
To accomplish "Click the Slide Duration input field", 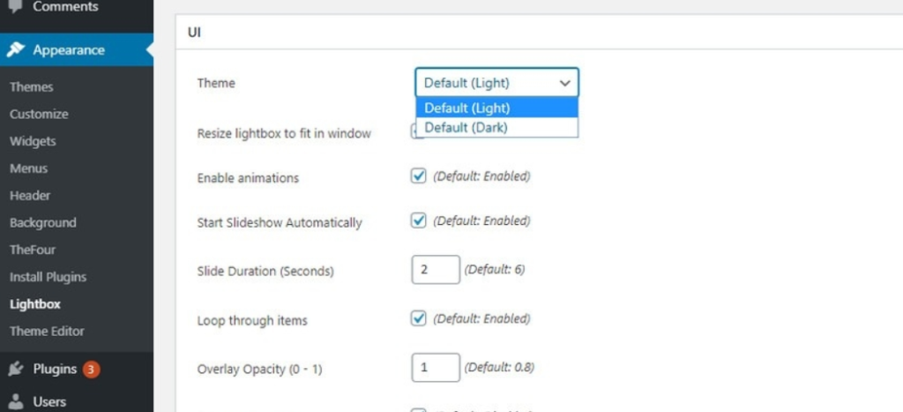I will (436, 270).
